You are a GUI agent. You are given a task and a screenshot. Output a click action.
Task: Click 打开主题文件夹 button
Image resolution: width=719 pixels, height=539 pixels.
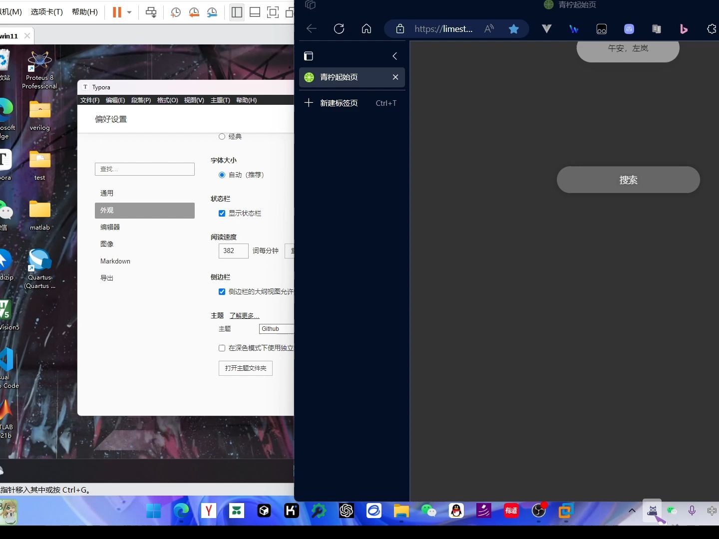(245, 368)
